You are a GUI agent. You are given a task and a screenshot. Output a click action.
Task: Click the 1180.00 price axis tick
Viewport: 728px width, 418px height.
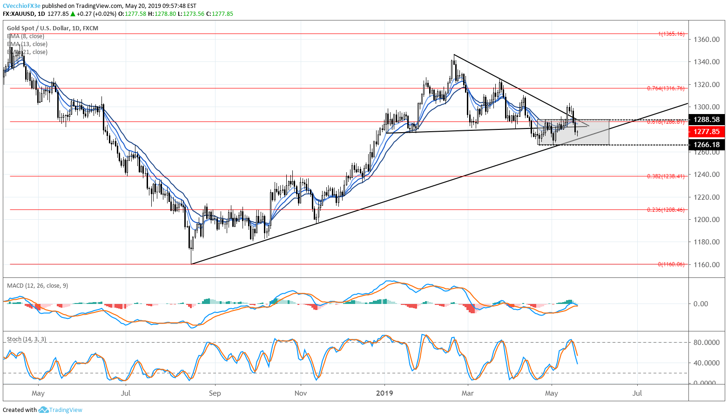click(x=707, y=242)
